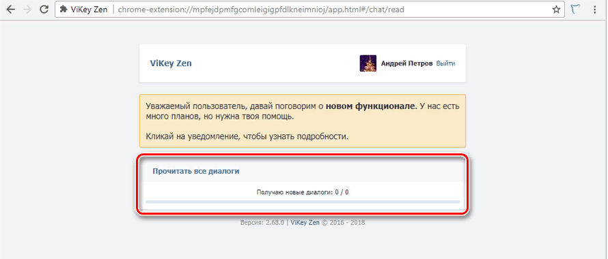
Task: Click Прочитать все диалоги heading
Action: tap(196, 171)
